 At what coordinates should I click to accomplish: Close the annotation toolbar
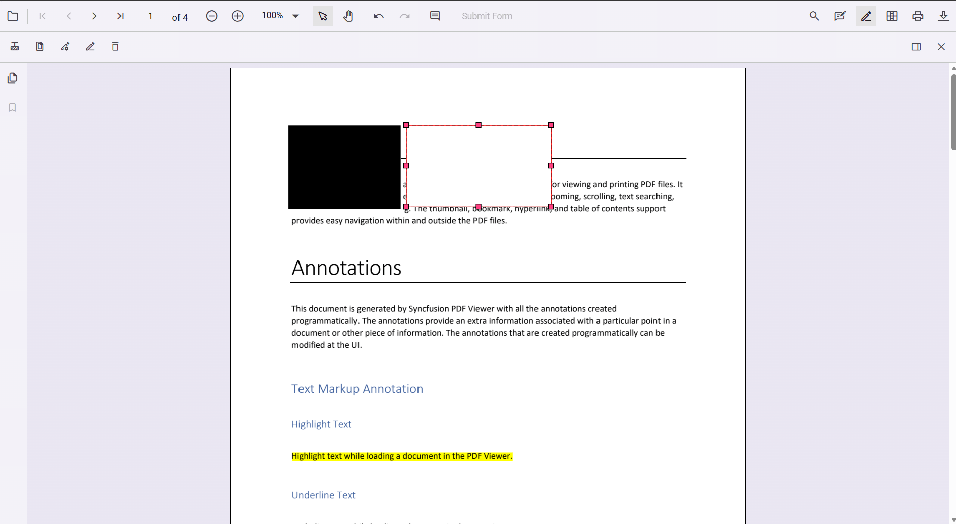941,46
